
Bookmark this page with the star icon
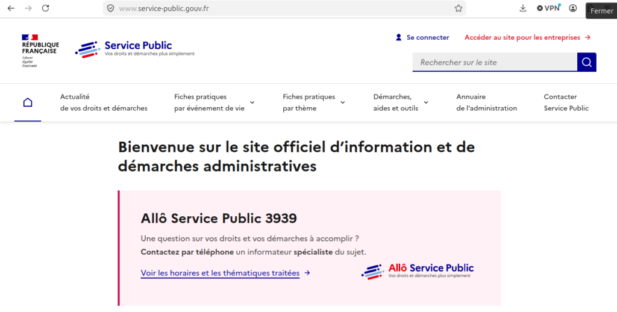coord(459,8)
